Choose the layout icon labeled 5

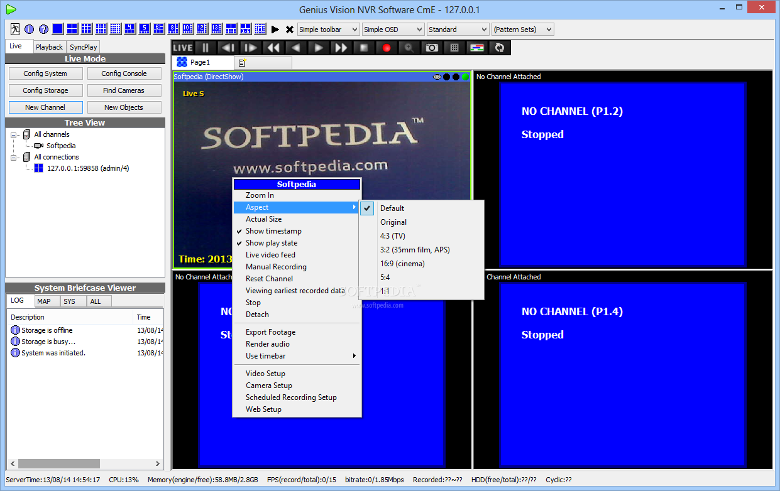tap(145, 29)
